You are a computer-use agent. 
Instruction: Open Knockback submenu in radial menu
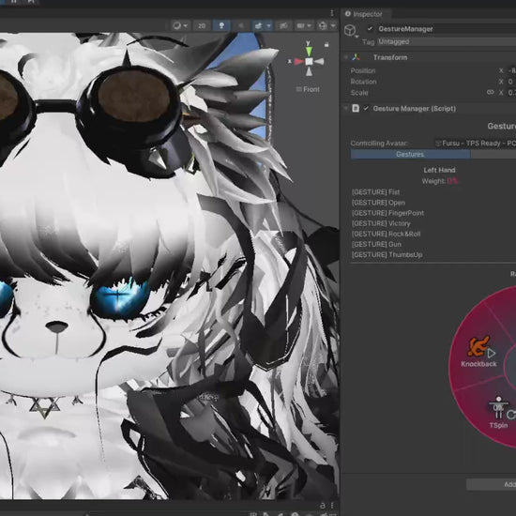(x=478, y=352)
